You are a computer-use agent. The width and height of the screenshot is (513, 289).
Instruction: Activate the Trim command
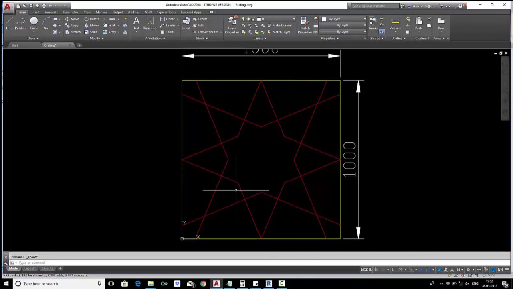click(109, 19)
